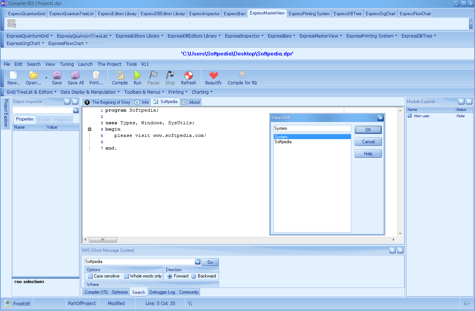
Task: Select Softpedia in the View Unit list
Action: (x=312, y=142)
